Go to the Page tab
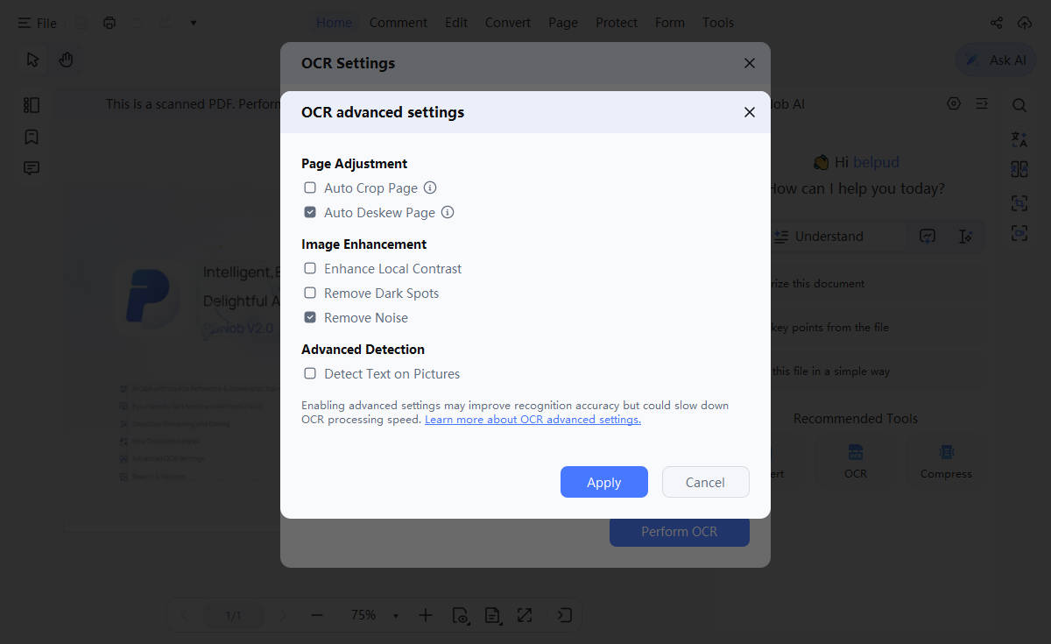This screenshot has width=1051, height=644. click(x=563, y=23)
